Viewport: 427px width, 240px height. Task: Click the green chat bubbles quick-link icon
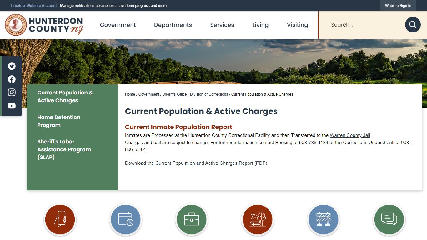pyautogui.click(x=389, y=220)
